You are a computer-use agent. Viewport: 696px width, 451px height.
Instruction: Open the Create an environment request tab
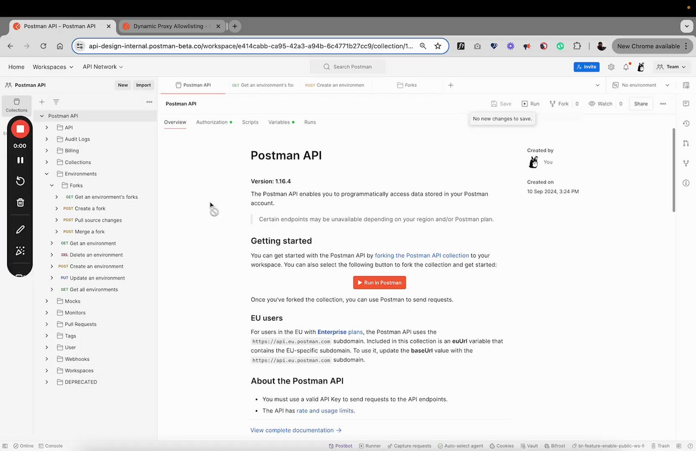[x=334, y=85]
